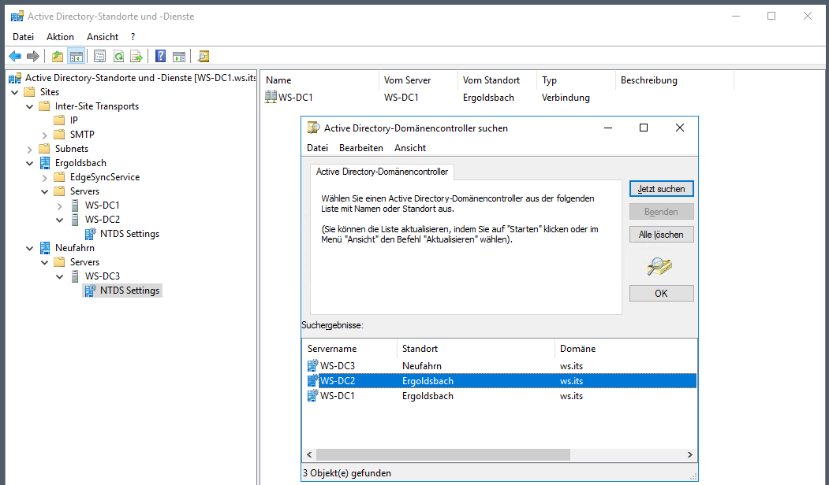Click the Beschreibung column header
829x485 pixels.
pyautogui.click(x=674, y=80)
